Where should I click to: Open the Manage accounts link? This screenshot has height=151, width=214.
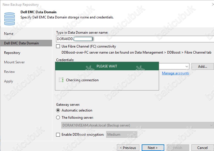(x=176, y=73)
